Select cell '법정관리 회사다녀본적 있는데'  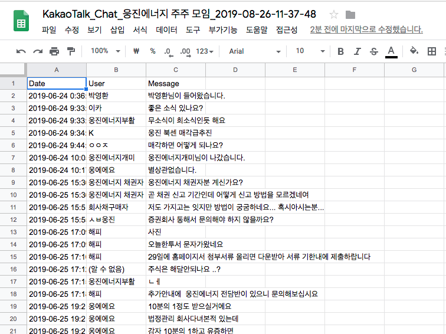coord(176,319)
